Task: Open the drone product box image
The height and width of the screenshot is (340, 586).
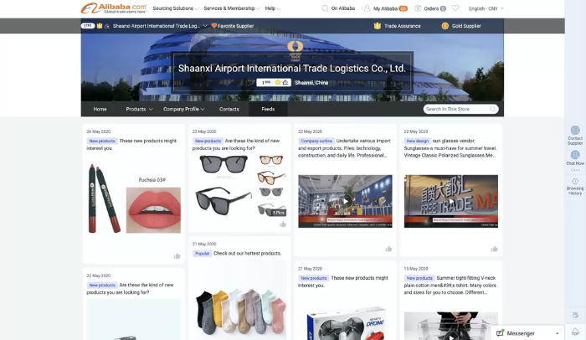Action: 345,324
